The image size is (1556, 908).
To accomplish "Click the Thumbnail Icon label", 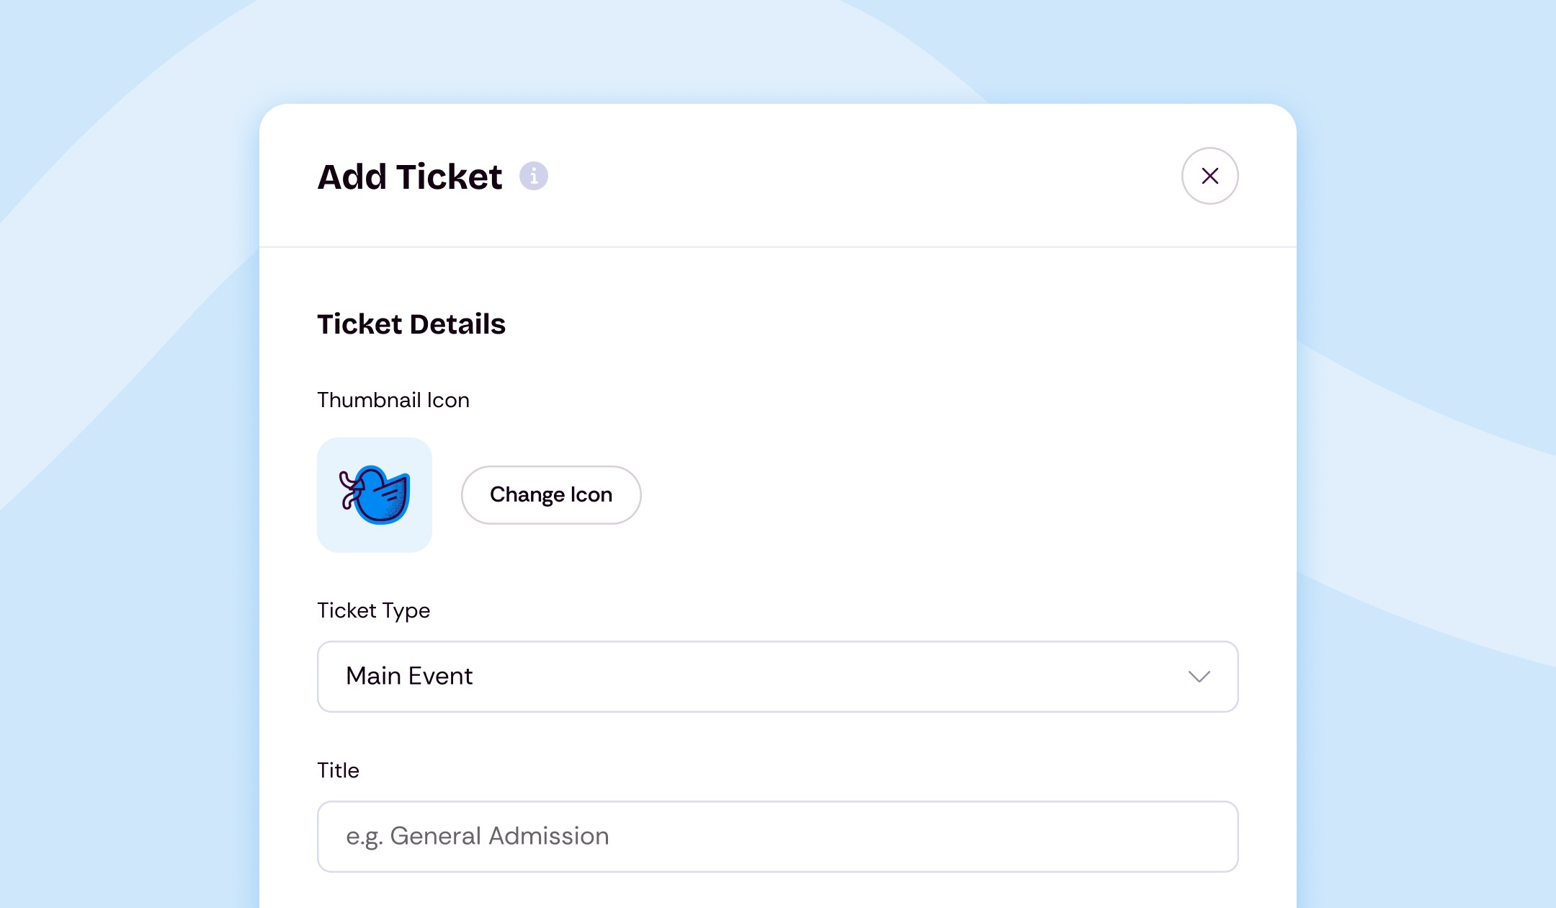I will coord(393,400).
